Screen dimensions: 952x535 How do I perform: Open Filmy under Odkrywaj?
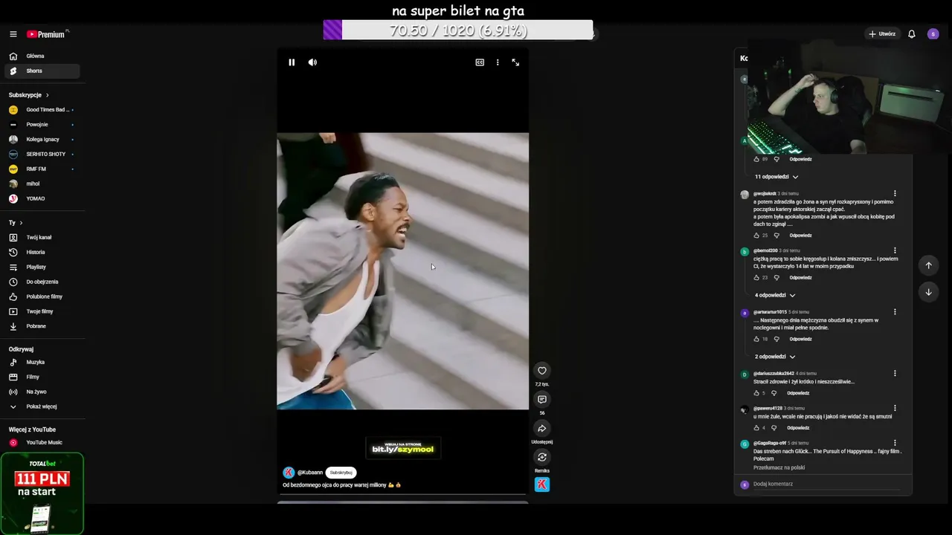(x=42, y=377)
